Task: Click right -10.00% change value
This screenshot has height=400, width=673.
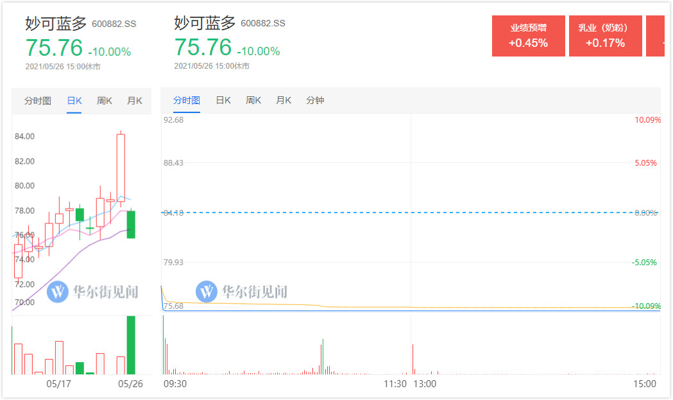Action: pos(259,51)
